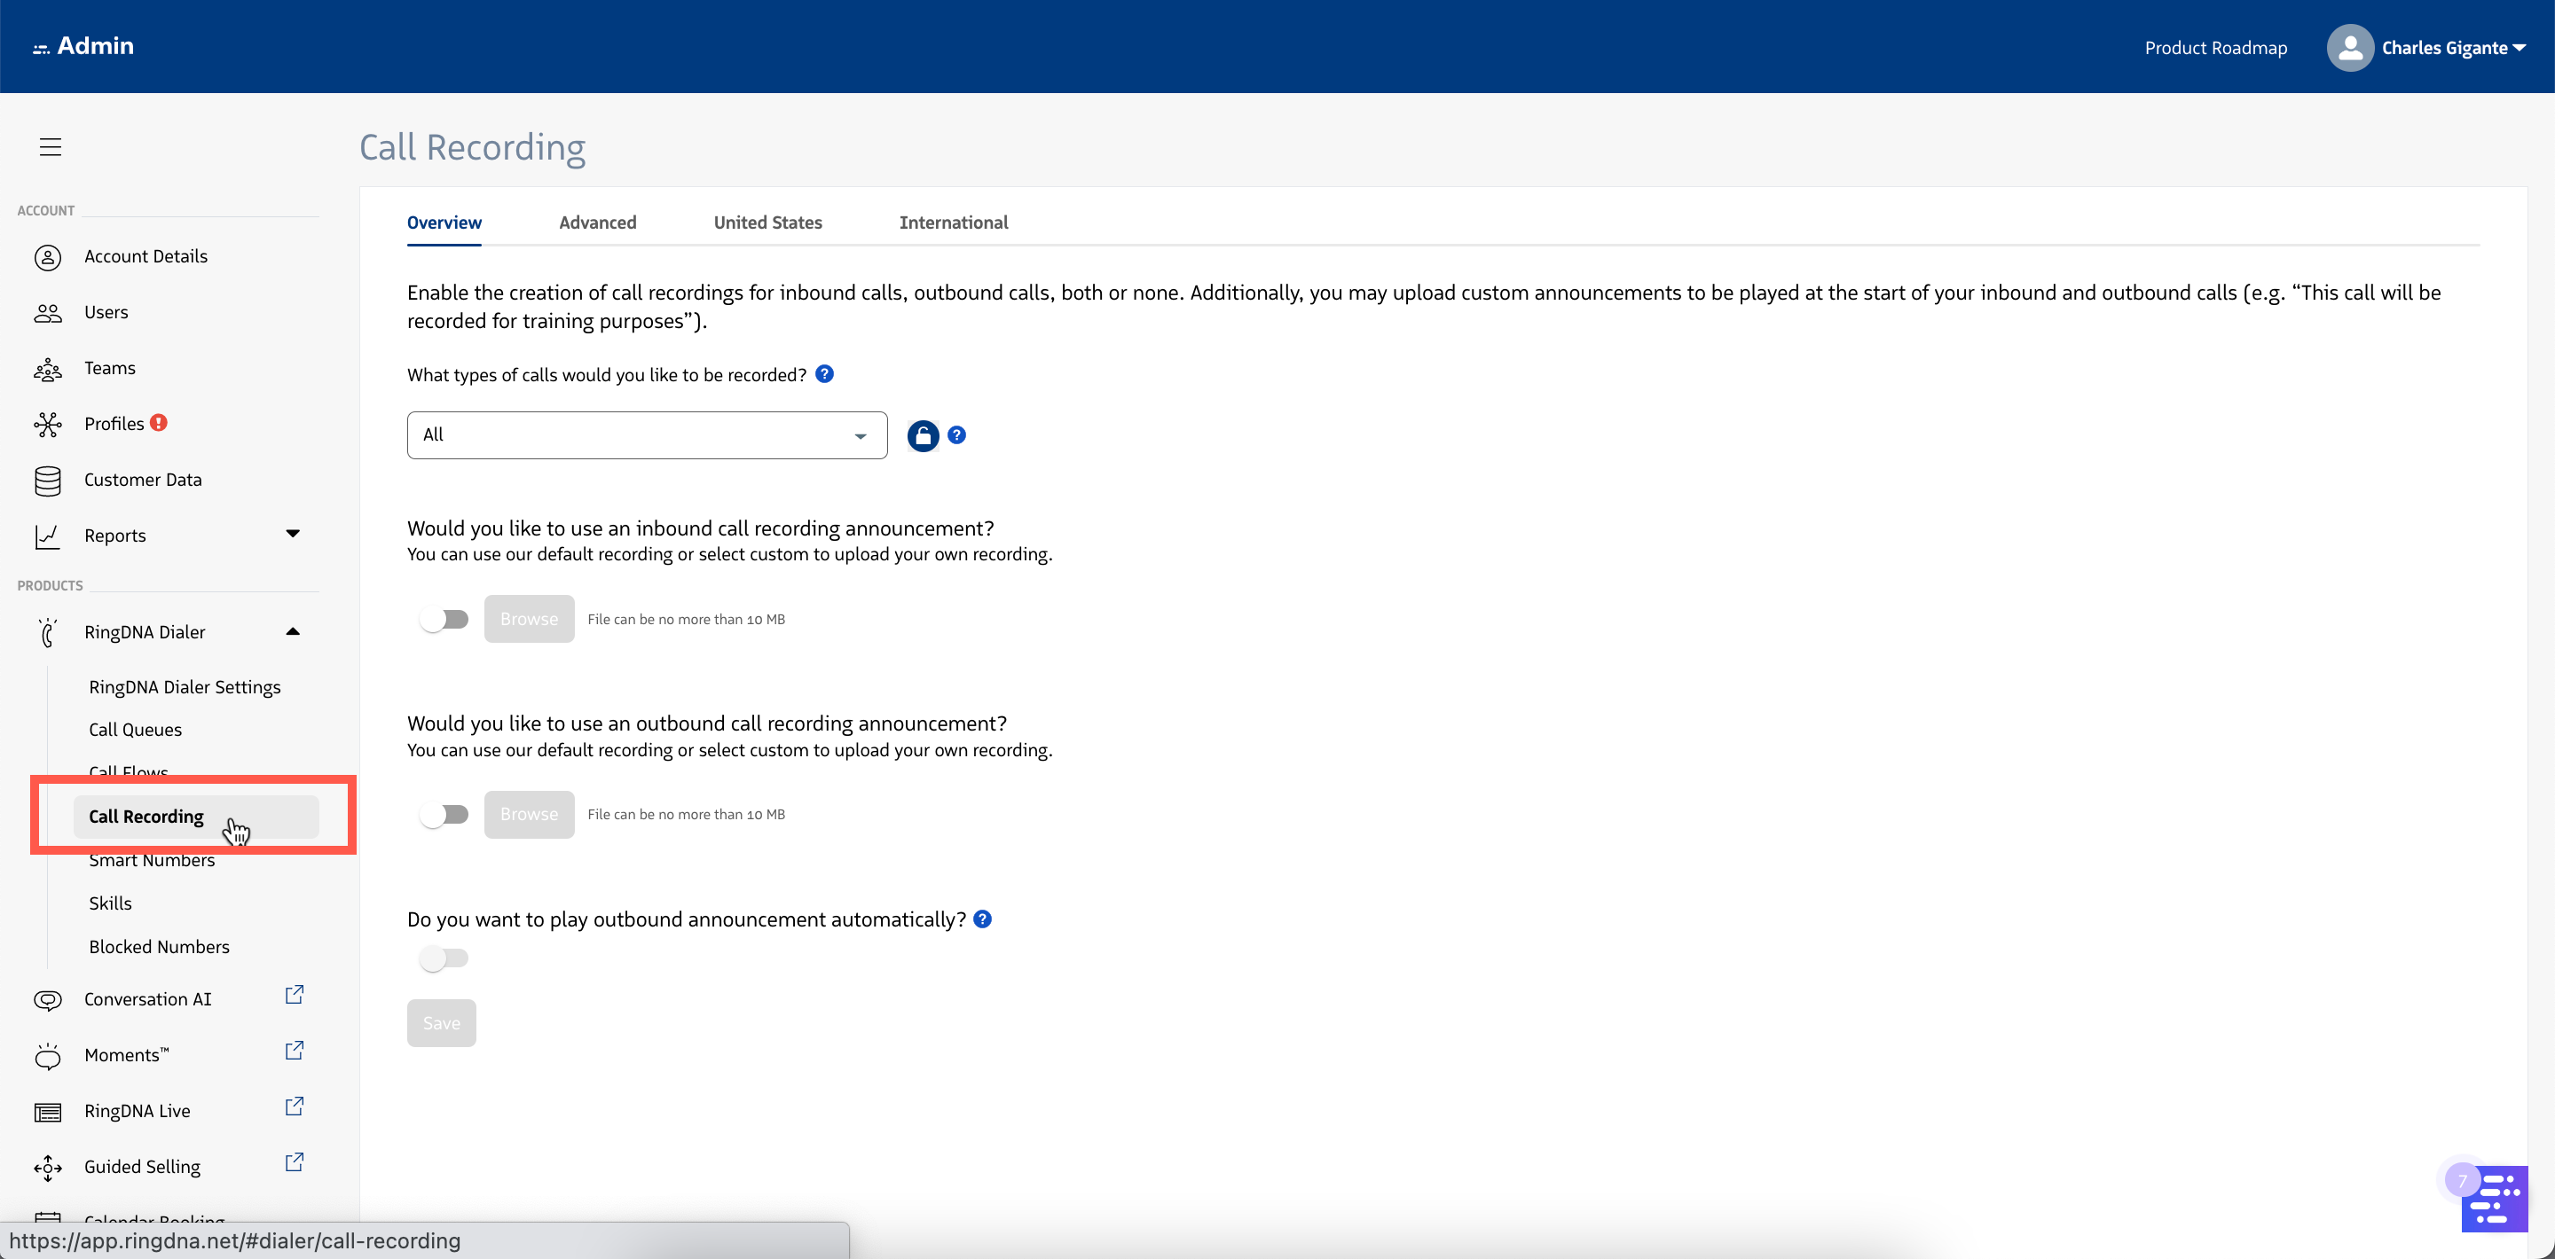Open Conversation AI external link icon

pyautogui.click(x=295, y=994)
